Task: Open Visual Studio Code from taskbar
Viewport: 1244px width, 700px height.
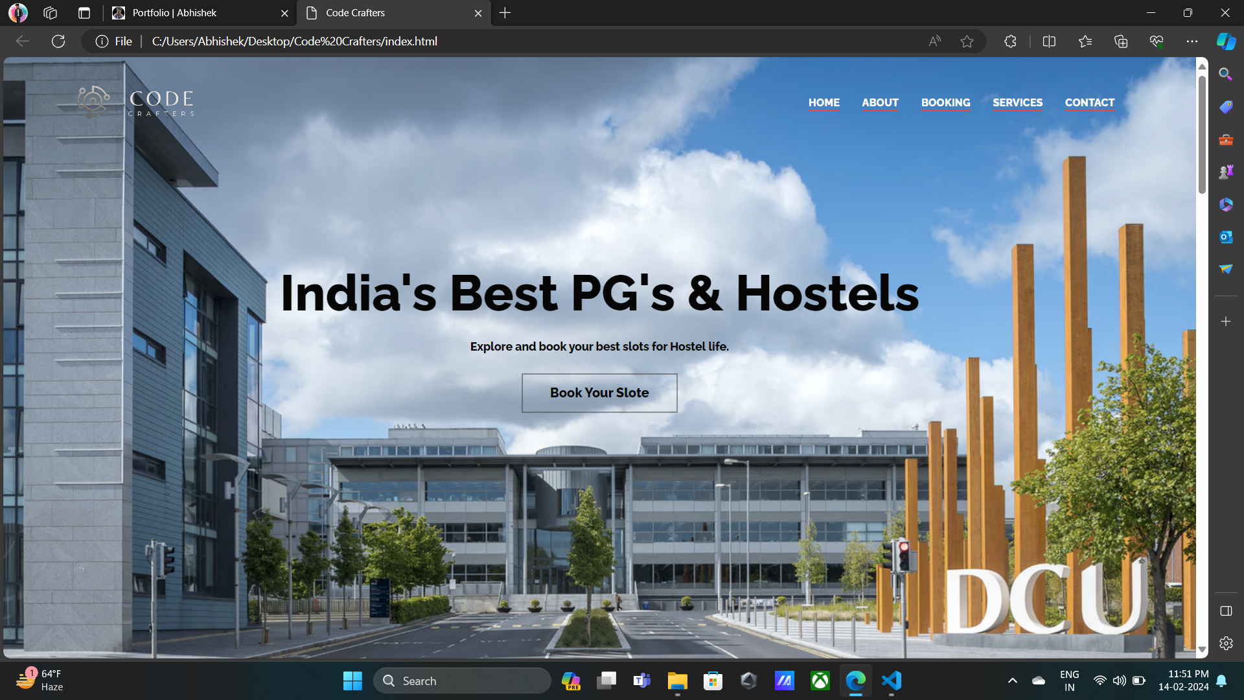Action: (892, 681)
